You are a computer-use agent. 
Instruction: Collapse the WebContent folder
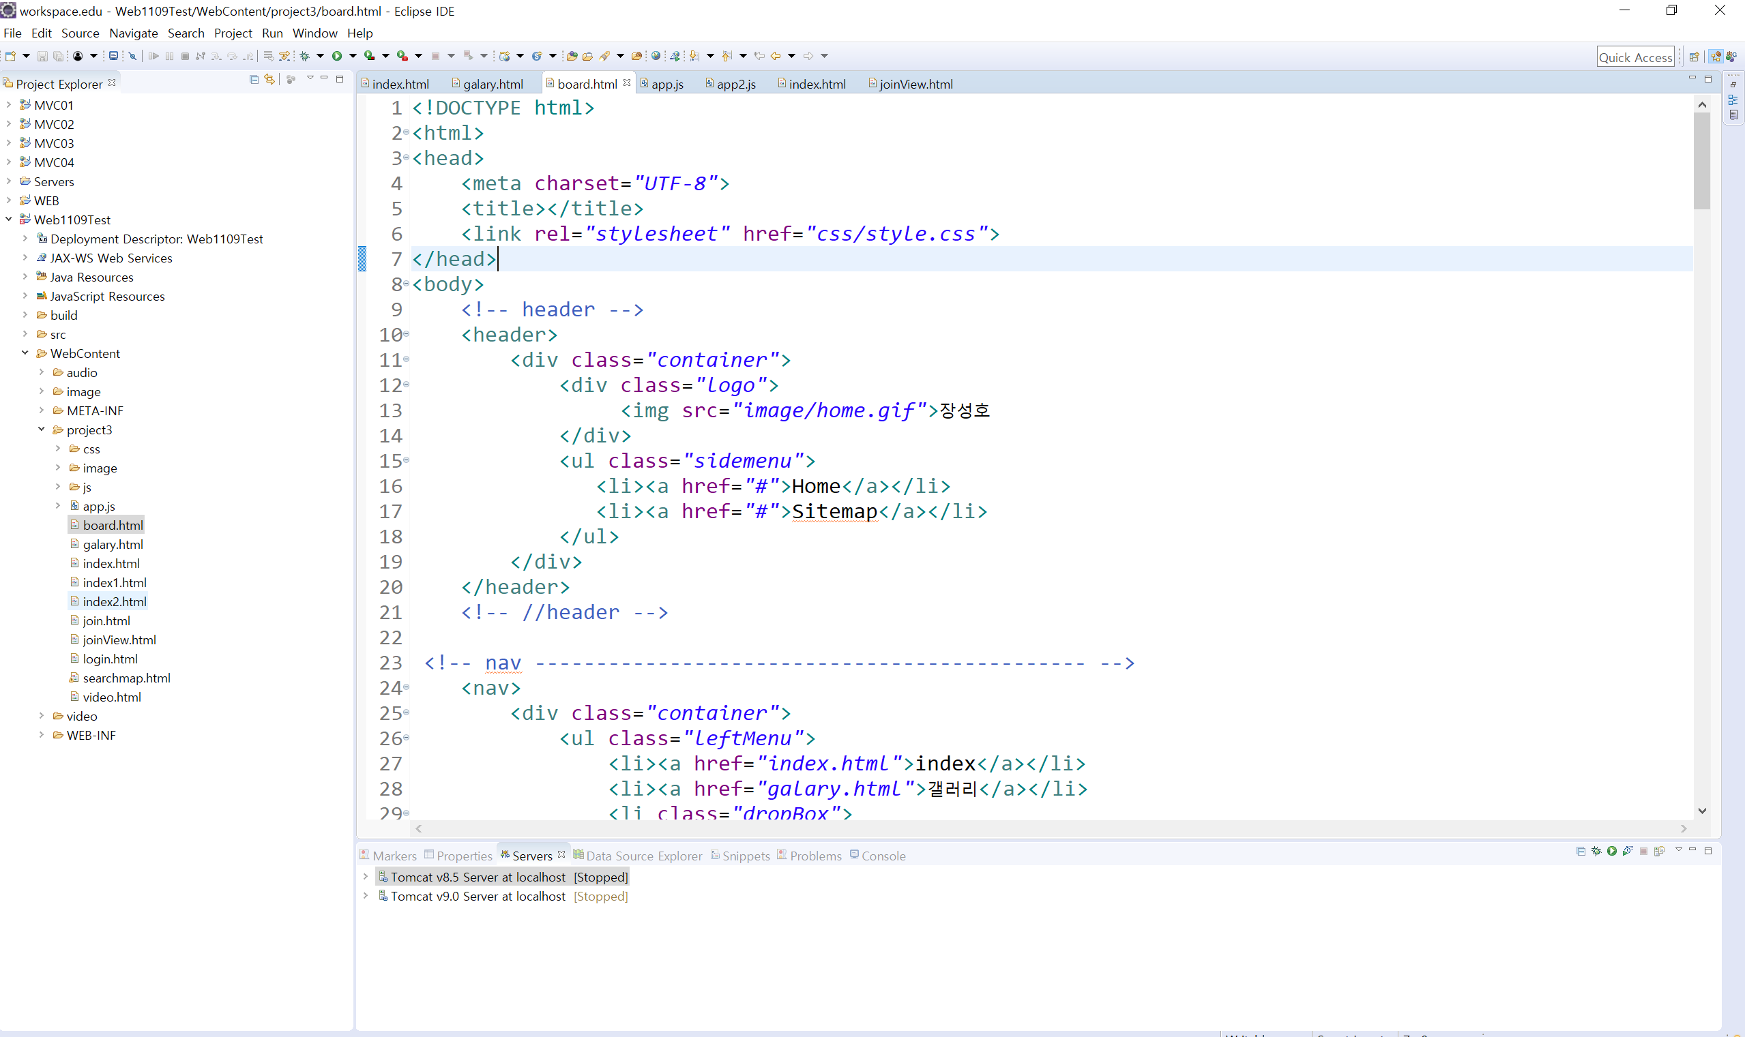coord(25,353)
